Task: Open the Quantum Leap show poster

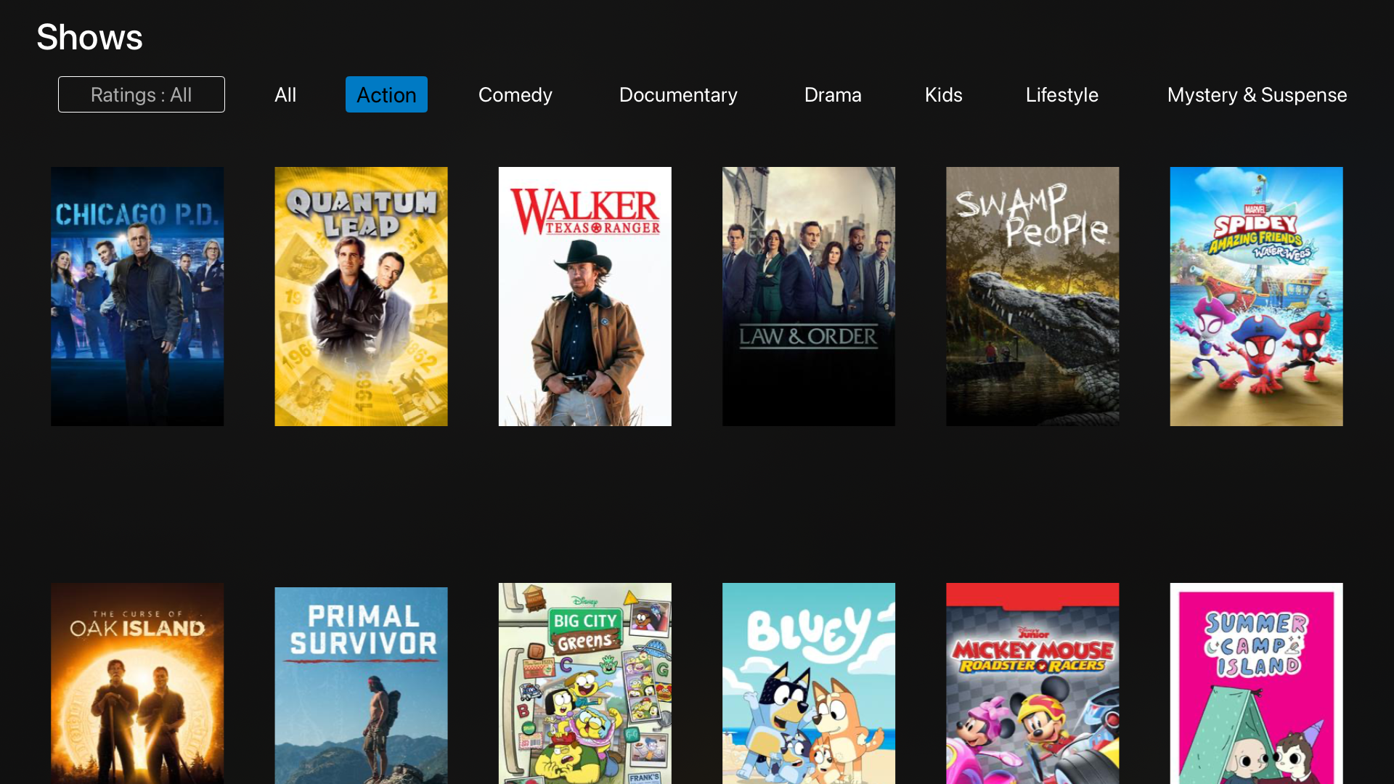Action: [361, 296]
